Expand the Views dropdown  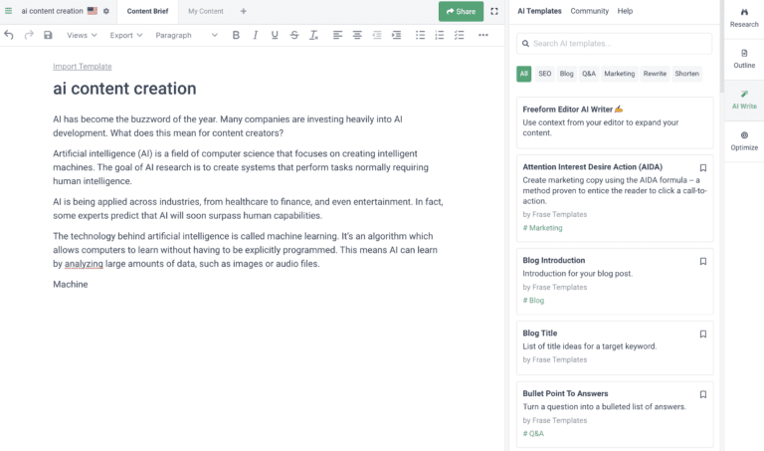82,35
